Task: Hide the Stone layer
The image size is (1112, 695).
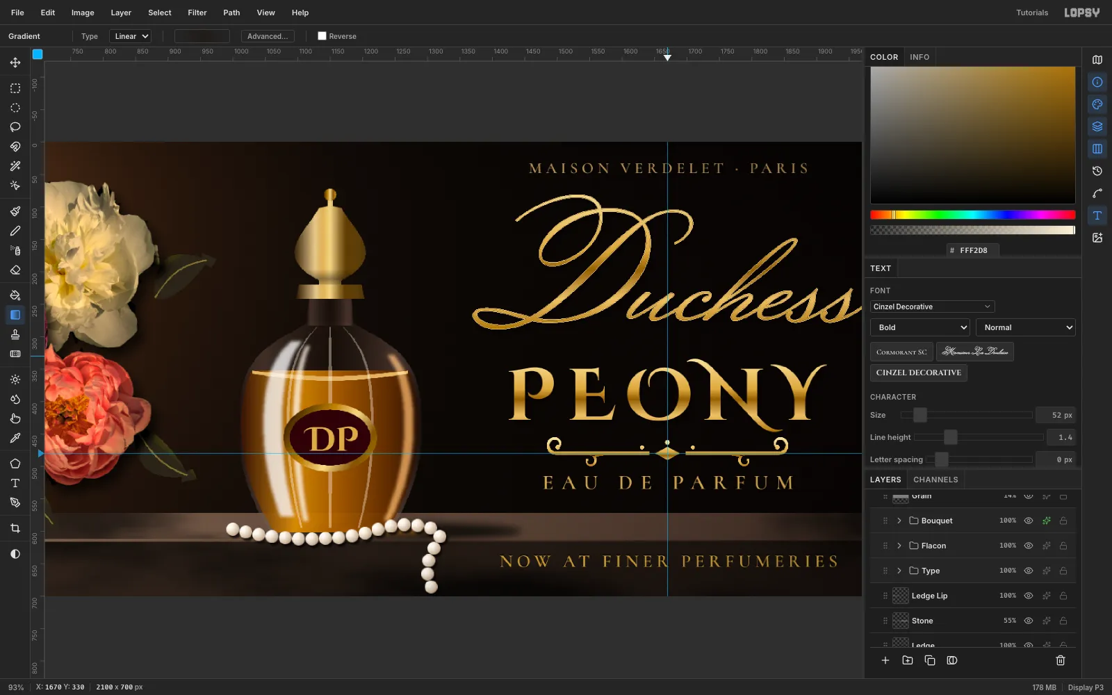Action: (x=1029, y=621)
